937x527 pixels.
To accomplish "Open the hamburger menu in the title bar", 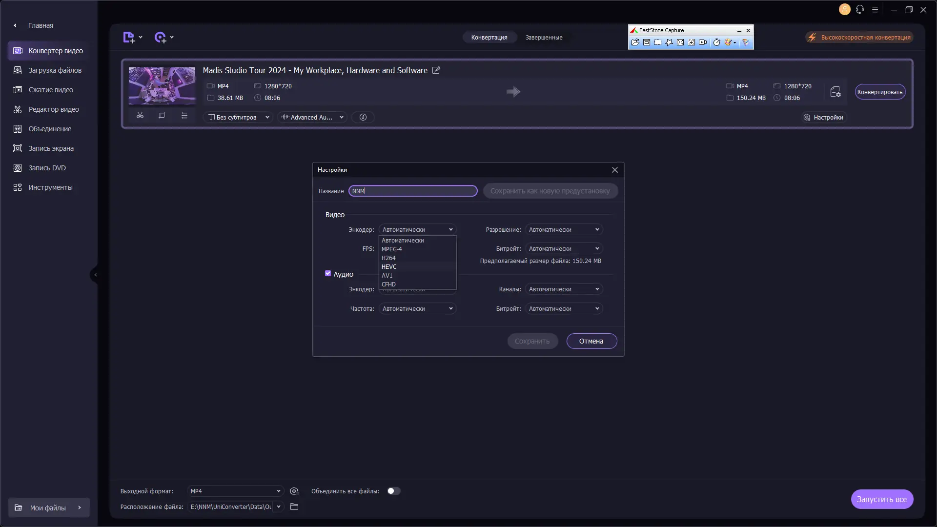I will click(875, 9).
